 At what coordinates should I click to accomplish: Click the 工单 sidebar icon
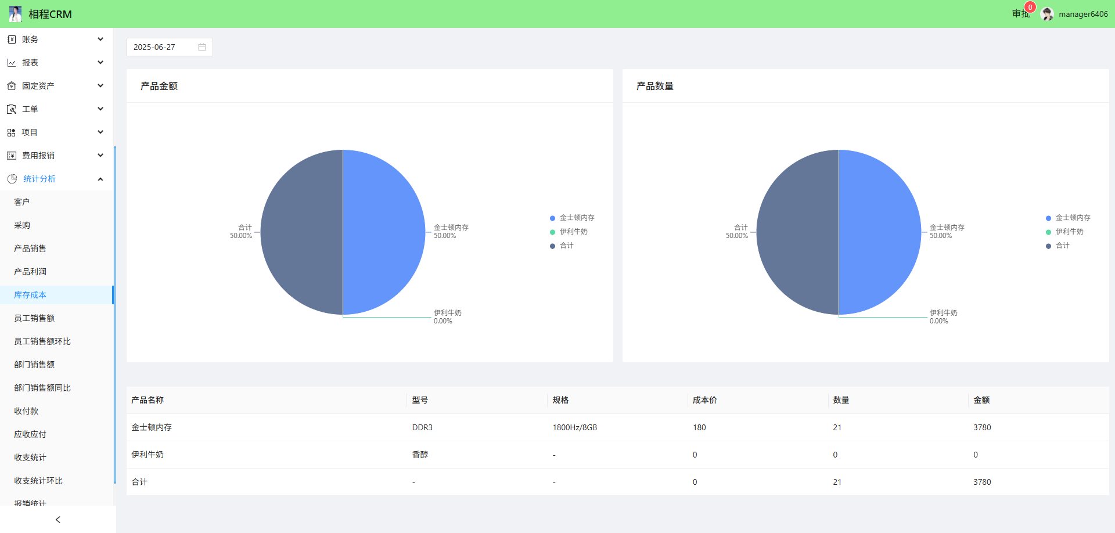point(12,109)
